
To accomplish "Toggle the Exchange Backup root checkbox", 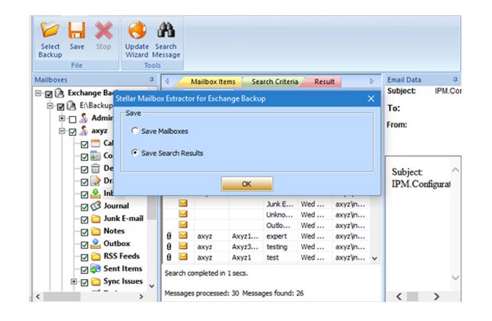I will click(x=48, y=94).
